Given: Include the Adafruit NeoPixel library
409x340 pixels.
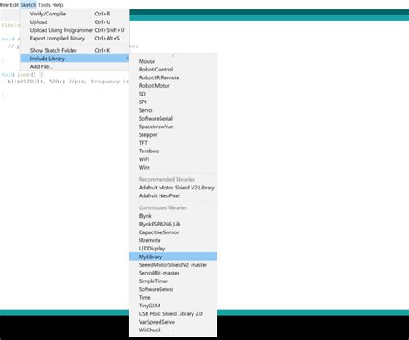Looking at the screenshot, I should pos(173,196).
